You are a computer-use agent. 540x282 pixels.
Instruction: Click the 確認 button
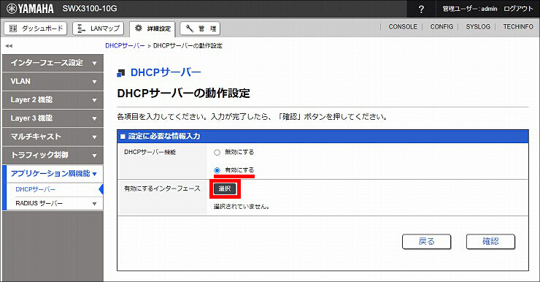[x=490, y=241]
